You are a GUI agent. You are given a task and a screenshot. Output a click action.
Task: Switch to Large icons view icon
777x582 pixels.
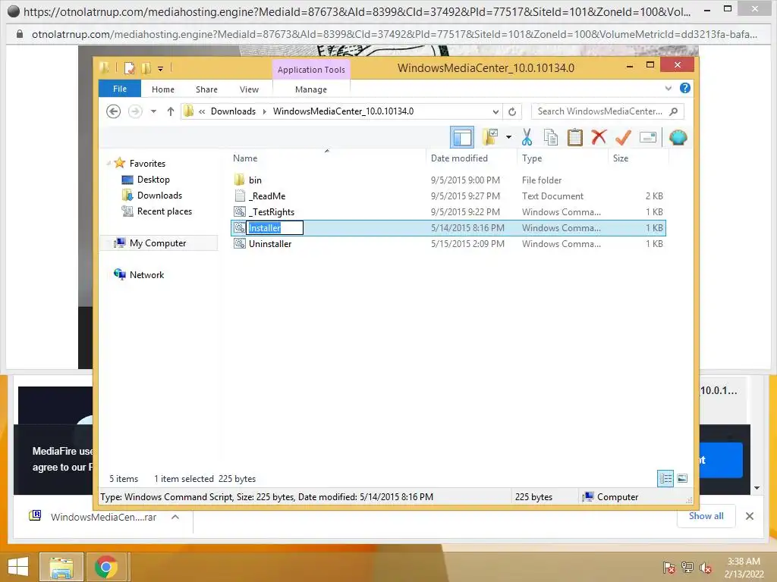682,478
